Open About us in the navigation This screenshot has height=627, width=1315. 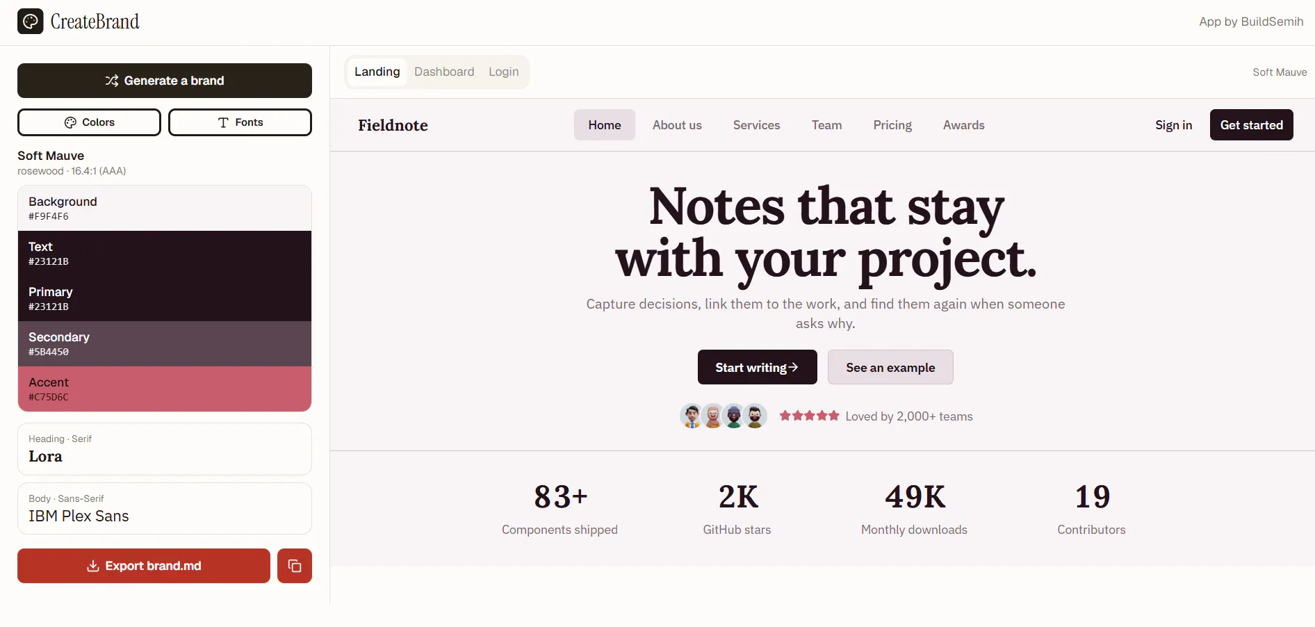click(x=677, y=125)
